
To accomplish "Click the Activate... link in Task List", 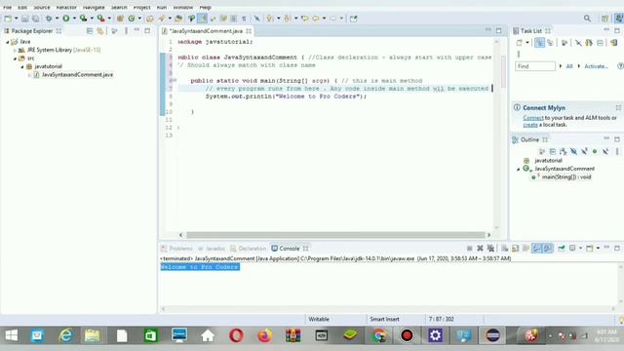I will tap(596, 66).
